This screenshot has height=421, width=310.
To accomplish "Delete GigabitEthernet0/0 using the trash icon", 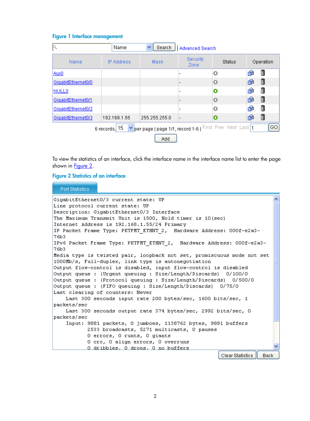I will [263, 82].
